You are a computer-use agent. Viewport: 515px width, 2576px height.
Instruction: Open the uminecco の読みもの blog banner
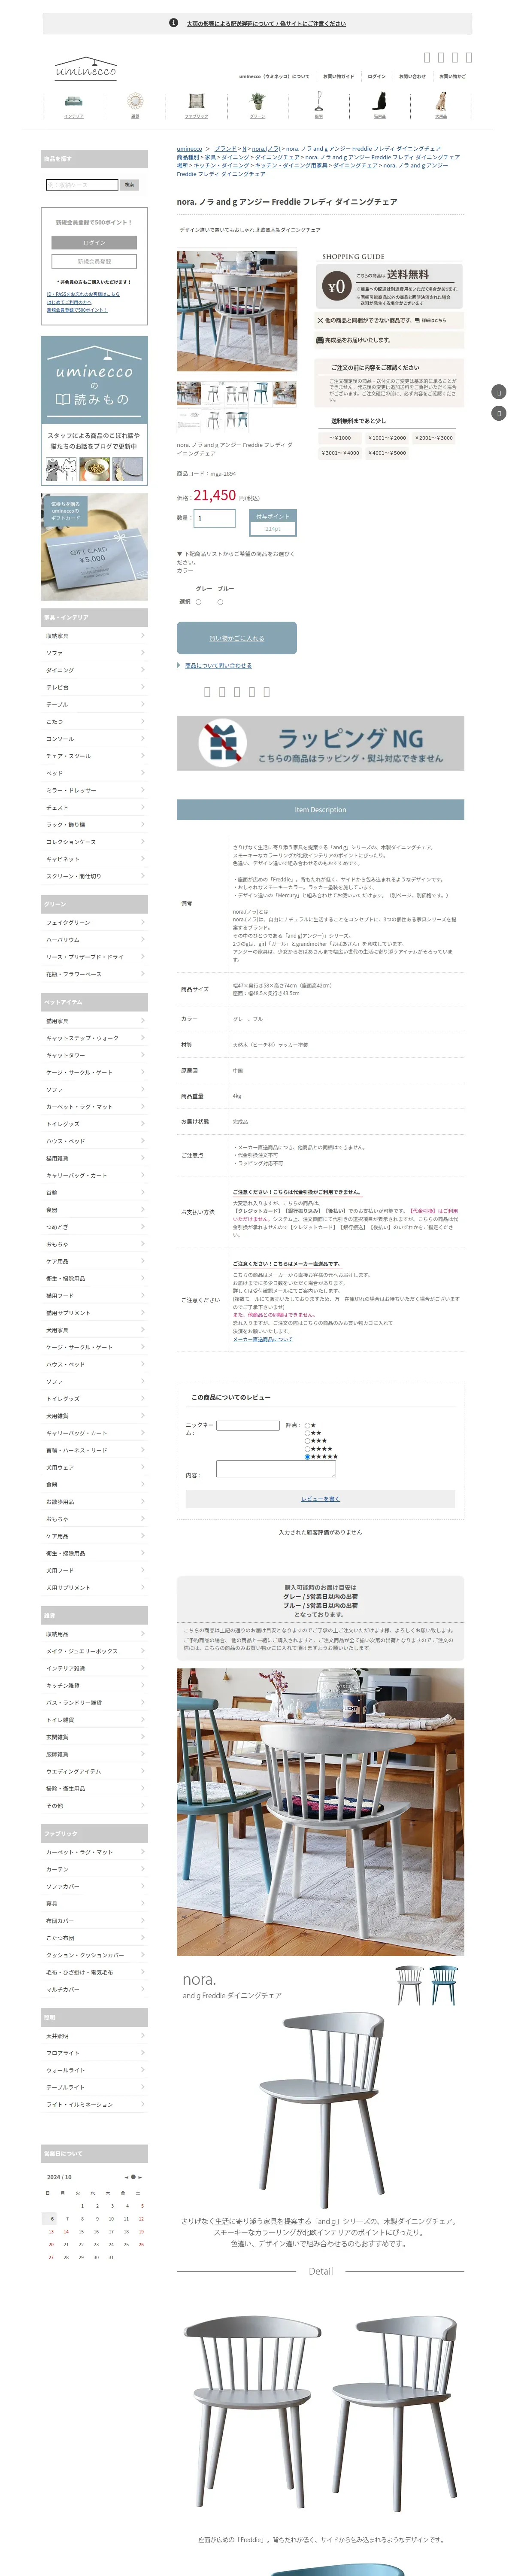tap(94, 411)
